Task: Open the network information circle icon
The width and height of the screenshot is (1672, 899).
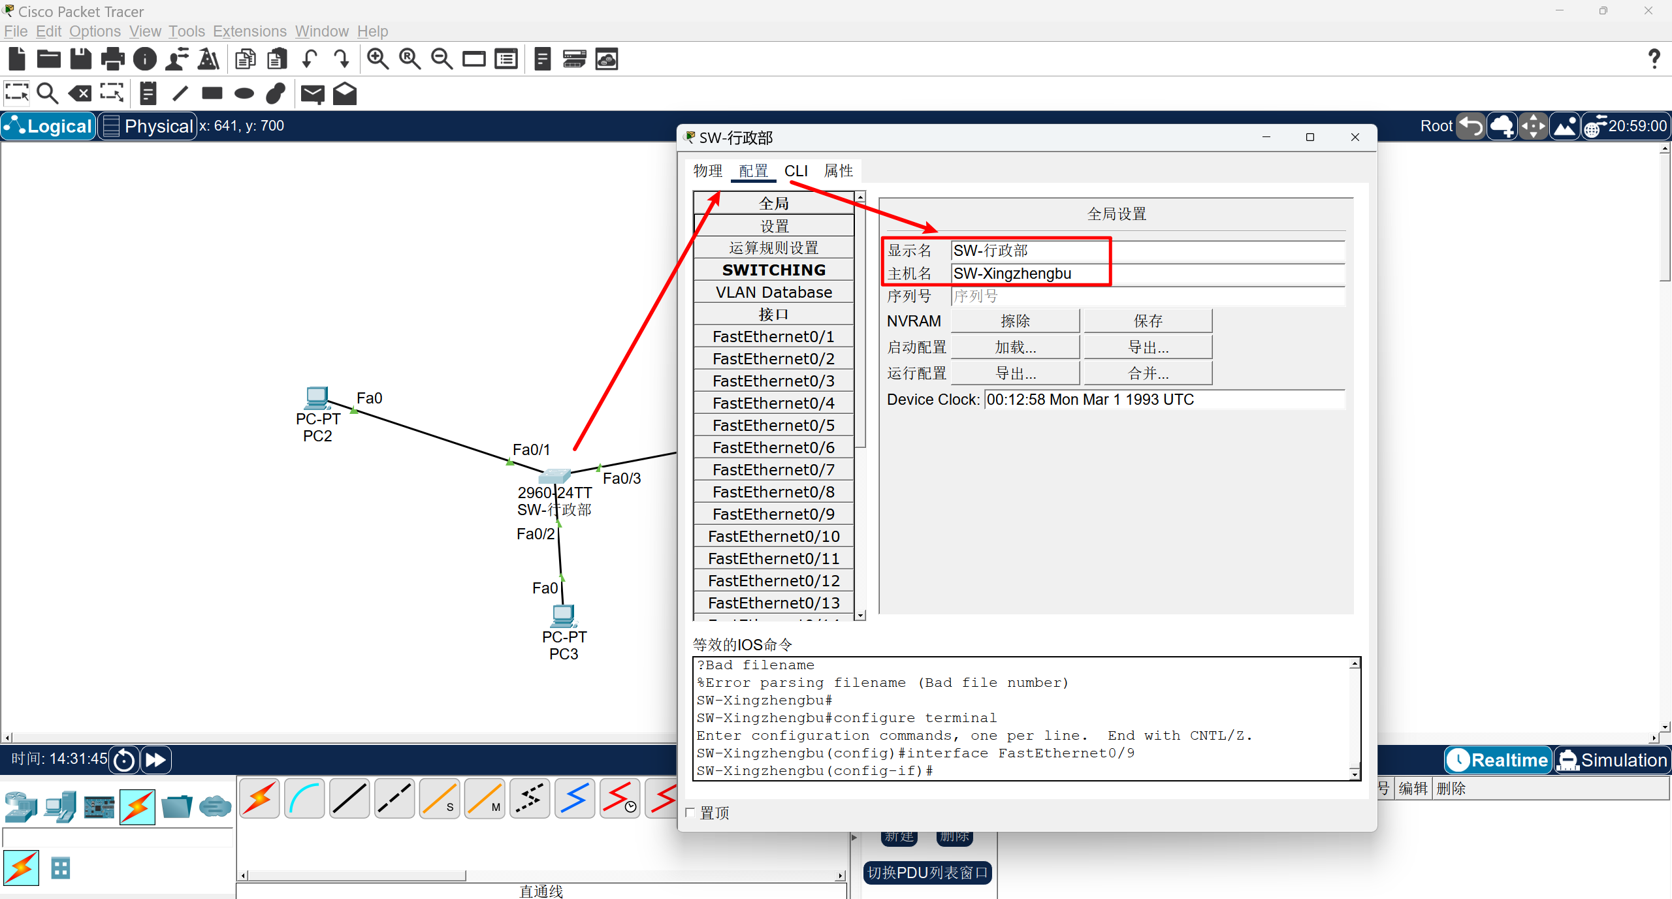Action: point(145,59)
